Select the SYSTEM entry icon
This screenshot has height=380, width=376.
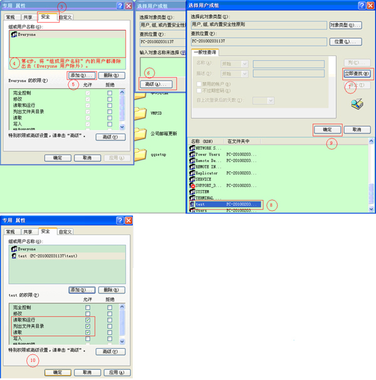tap(192, 191)
